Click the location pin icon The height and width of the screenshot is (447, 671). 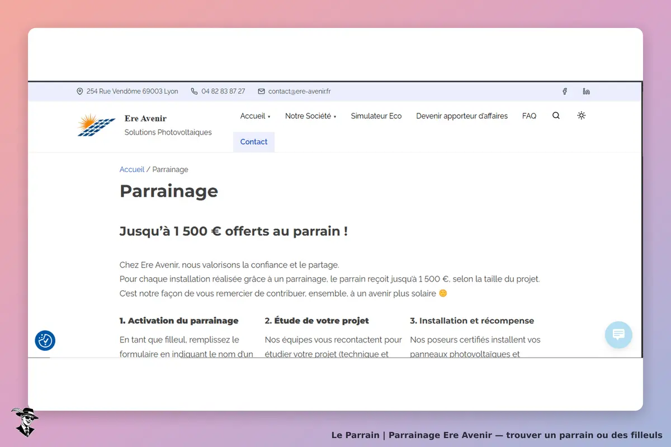80,91
